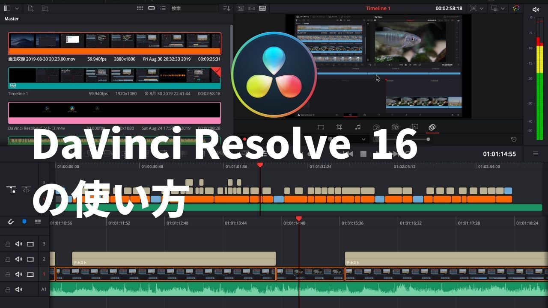Select source tape viewer mode
Viewport: 548px width, 308px height.
tap(251, 8)
